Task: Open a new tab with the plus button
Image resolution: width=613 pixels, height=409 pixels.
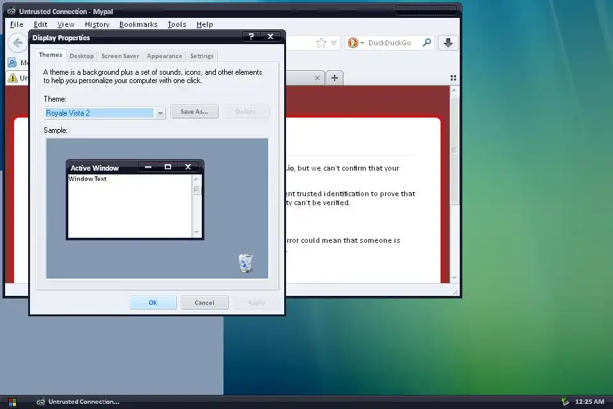Action: click(x=334, y=78)
